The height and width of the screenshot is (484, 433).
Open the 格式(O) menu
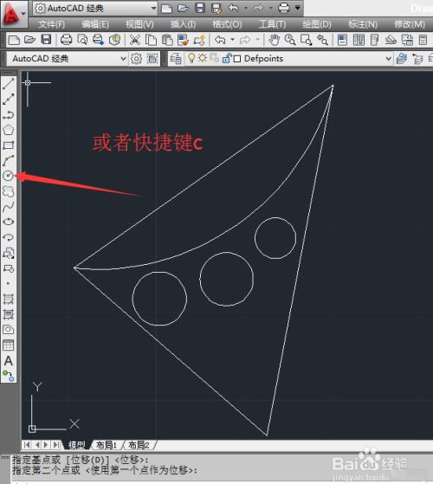227,24
